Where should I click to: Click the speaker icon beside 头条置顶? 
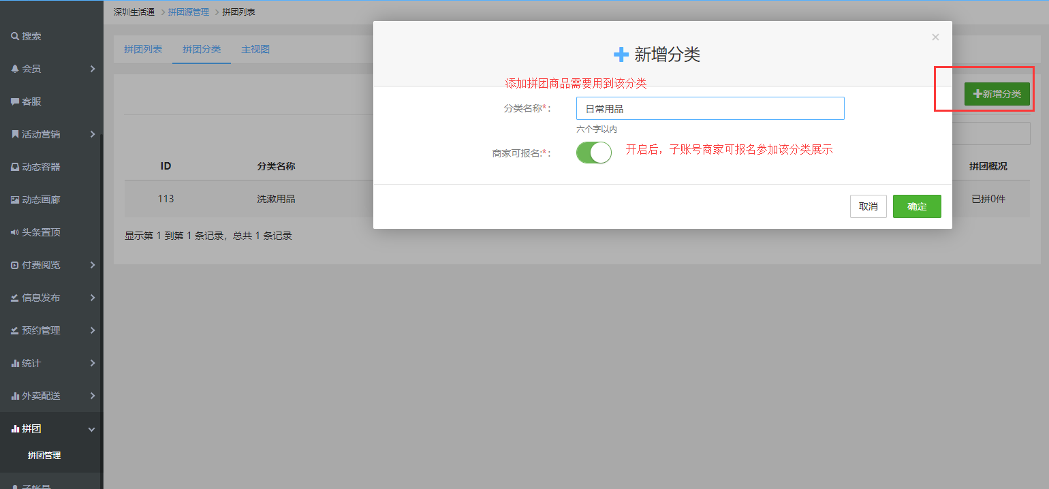(14, 232)
